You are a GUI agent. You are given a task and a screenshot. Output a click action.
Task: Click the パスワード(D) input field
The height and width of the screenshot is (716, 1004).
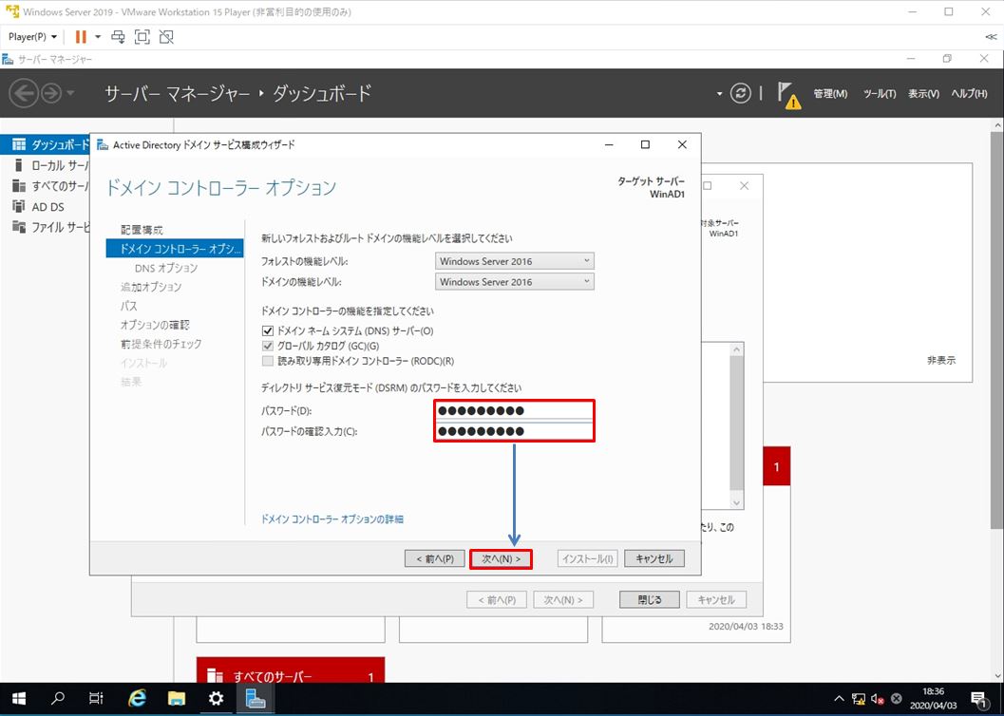(515, 411)
